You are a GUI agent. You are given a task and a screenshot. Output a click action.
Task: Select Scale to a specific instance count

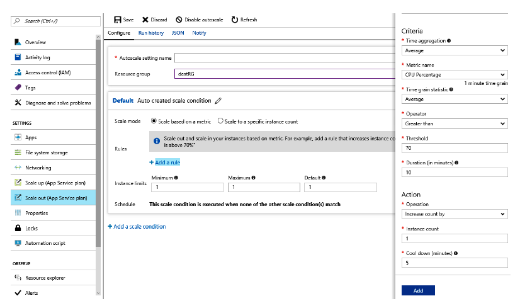[220, 121]
